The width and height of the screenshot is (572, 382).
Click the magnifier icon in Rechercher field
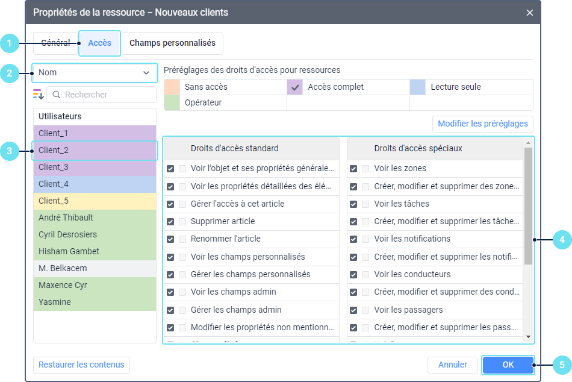[56, 95]
